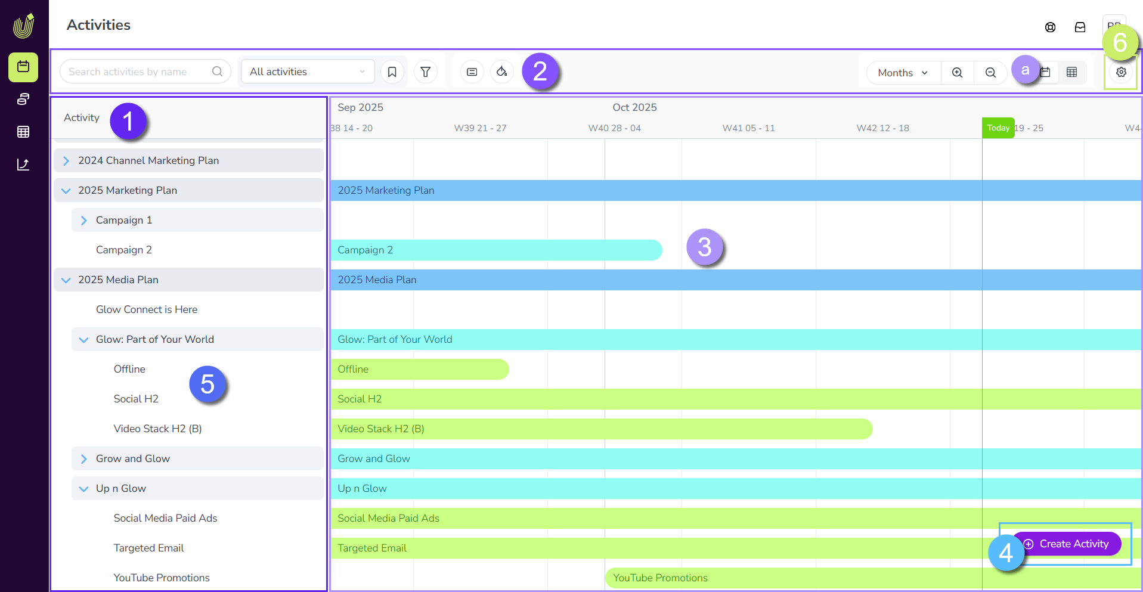
Task: Click the bookmark saved-views icon
Action: (392, 72)
